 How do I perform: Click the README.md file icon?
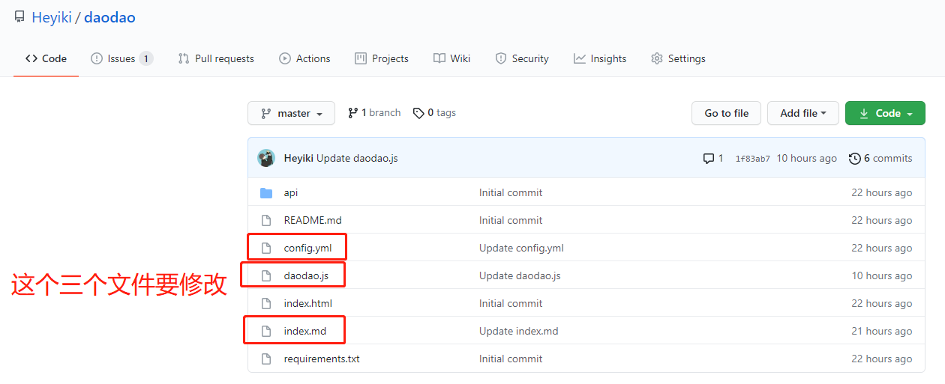click(x=265, y=220)
